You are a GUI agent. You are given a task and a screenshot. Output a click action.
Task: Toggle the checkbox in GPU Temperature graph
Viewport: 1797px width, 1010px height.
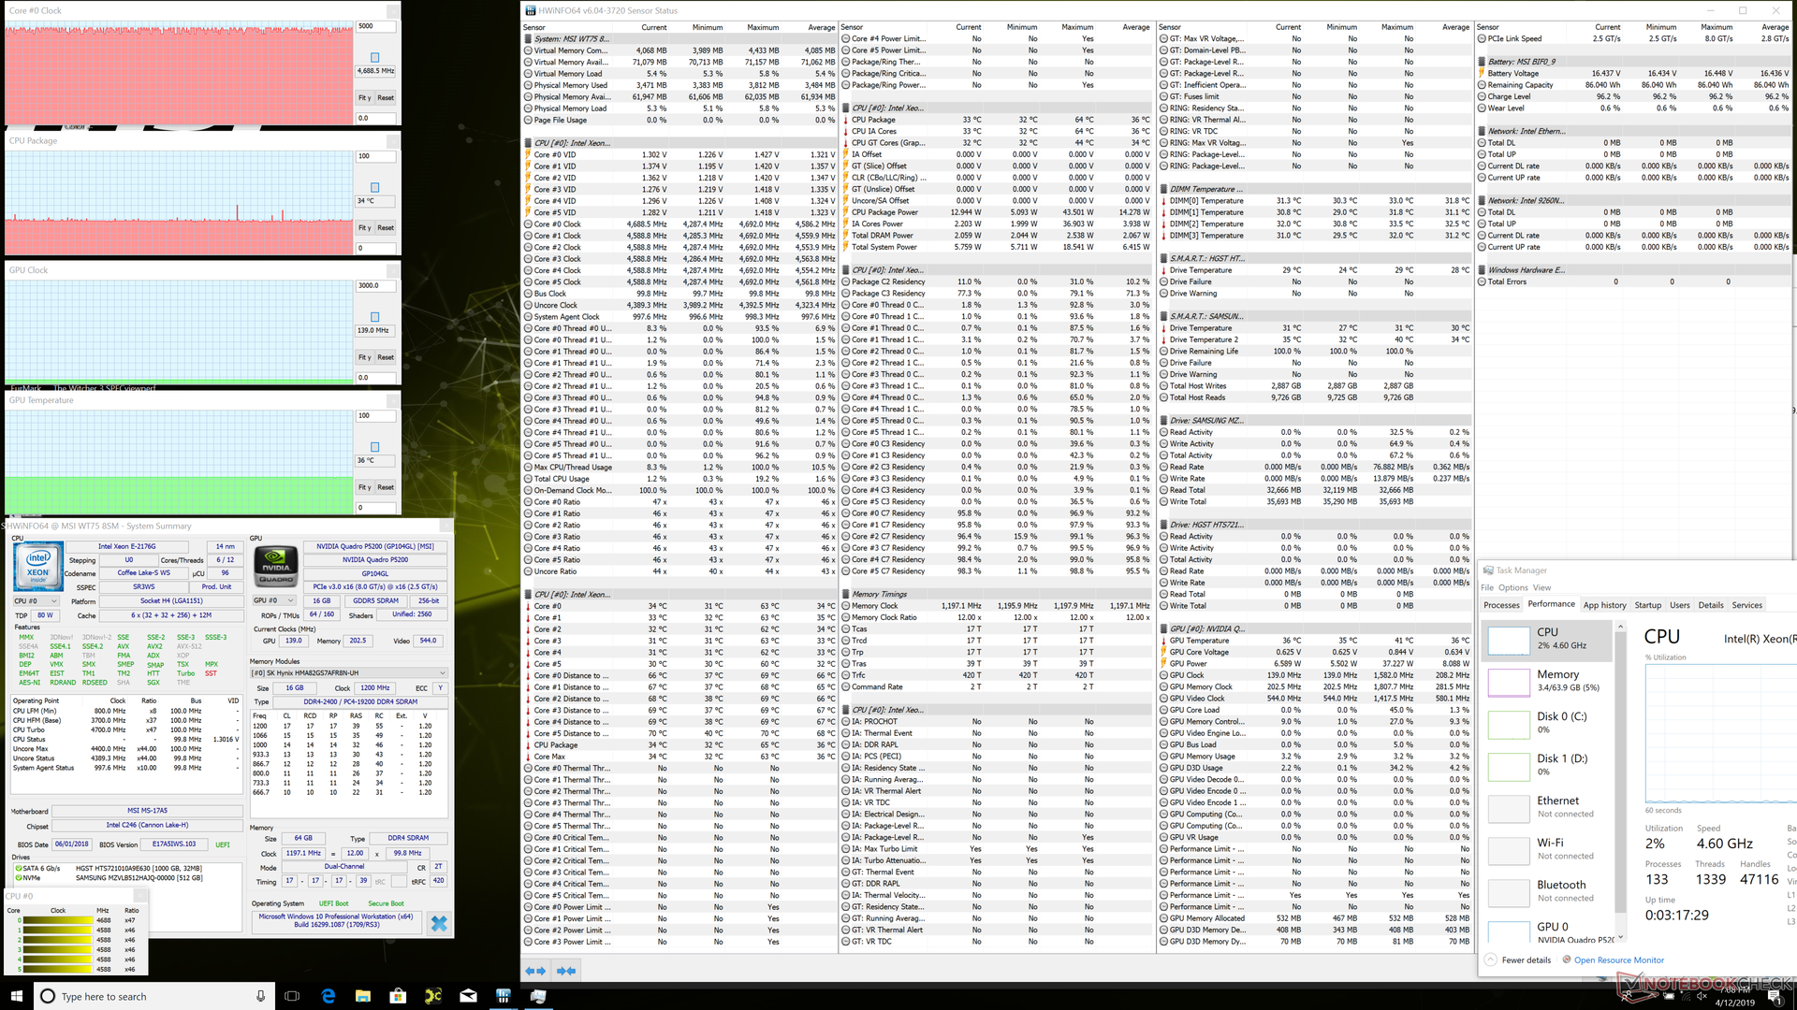pyautogui.click(x=375, y=447)
